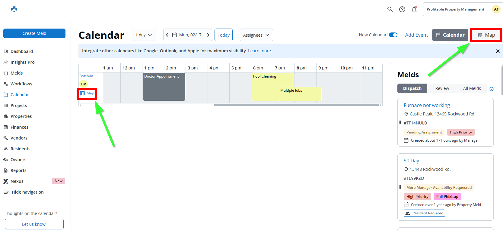Expand the 1 day view dropdown
This screenshot has width=503, height=230.
(144, 35)
